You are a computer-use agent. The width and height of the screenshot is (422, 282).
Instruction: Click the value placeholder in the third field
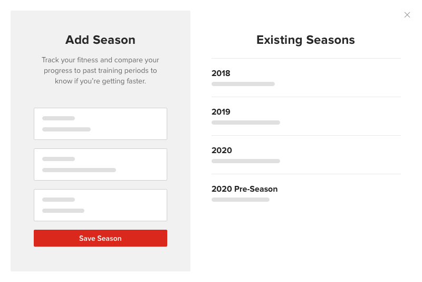coord(63,211)
